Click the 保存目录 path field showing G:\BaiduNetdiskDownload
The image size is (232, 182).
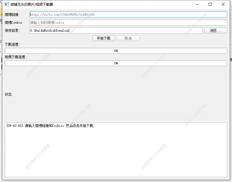tap(114, 30)
